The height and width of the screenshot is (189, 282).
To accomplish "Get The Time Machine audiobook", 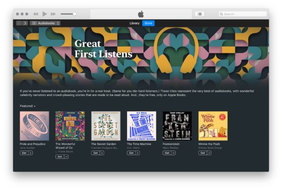I will click(131, 153).
